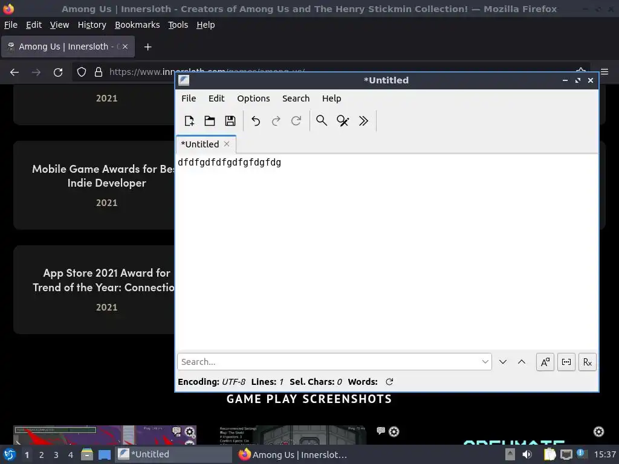The height and width of the screenshot is (464, 619).
Task: Switch to workspace 3
Action: tap(56, 455)
